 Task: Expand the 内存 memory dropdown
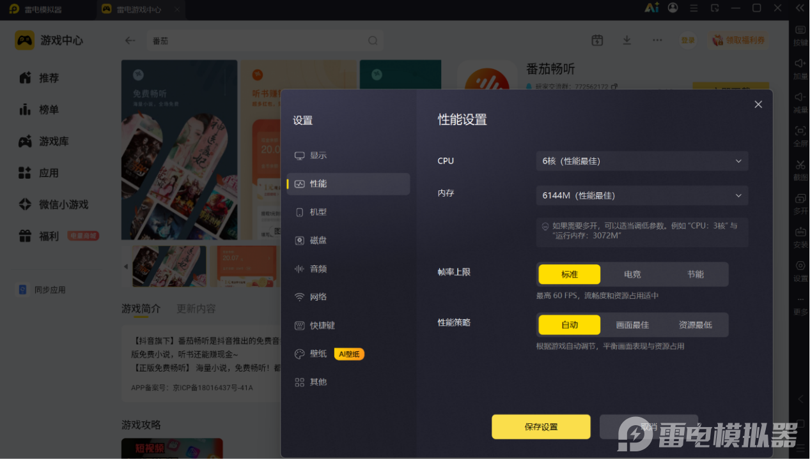[x=642, y=195]
